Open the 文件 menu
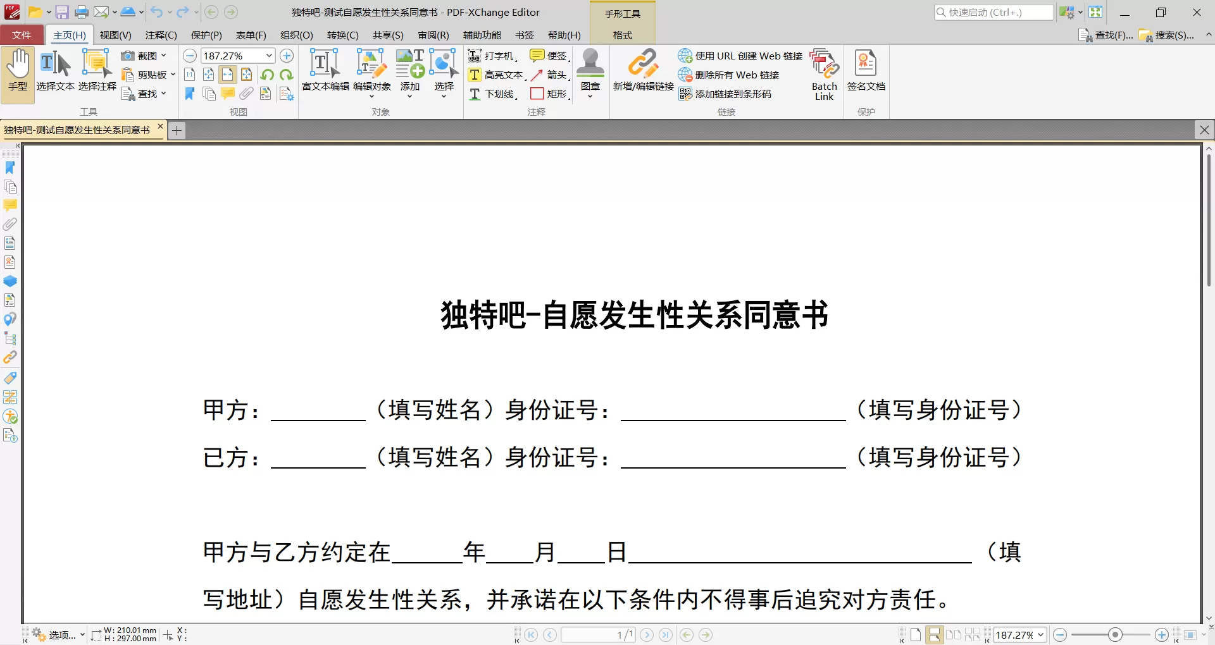This screenshot has width=1215, height=645. pyautogui.click(x=22, y=35)
